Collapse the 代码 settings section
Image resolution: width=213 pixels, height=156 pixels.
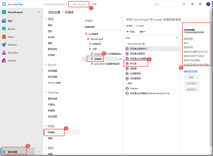coord(45,126)
